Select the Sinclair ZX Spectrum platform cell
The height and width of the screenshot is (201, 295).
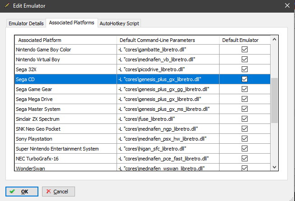66,119
